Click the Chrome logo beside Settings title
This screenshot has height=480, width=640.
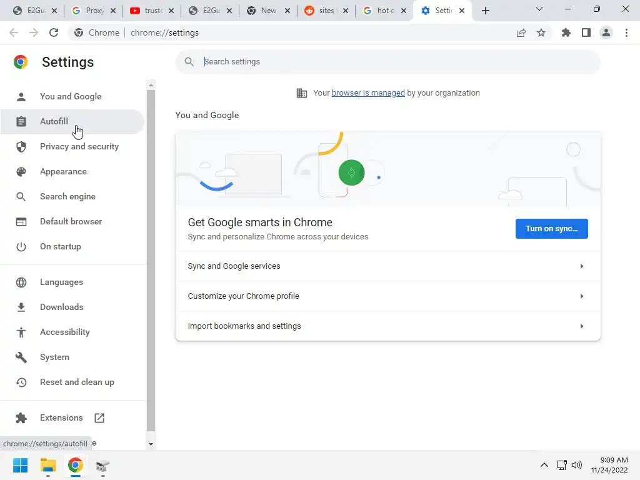click(x=21, y=62)
